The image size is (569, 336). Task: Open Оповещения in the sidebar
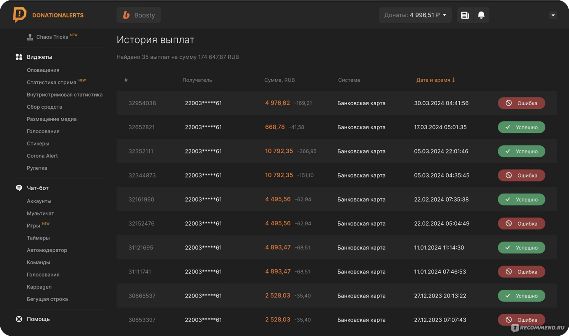(x=43, y=70)
